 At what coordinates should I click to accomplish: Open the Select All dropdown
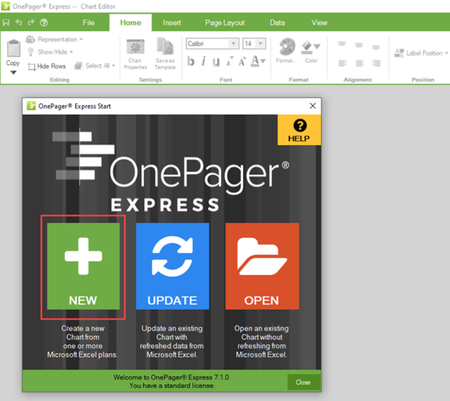(x=95, y=66)
